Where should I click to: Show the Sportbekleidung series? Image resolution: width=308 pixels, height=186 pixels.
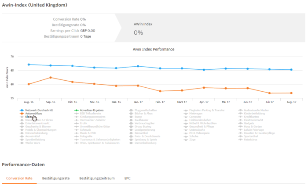click(33, 140)
